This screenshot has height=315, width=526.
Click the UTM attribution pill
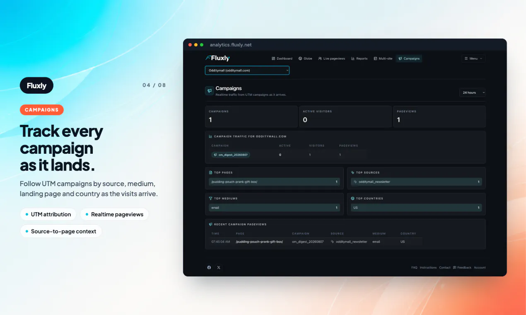click(x=48, y=214)
